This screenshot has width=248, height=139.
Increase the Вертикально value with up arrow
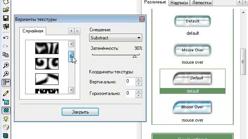tap(139, 80)
